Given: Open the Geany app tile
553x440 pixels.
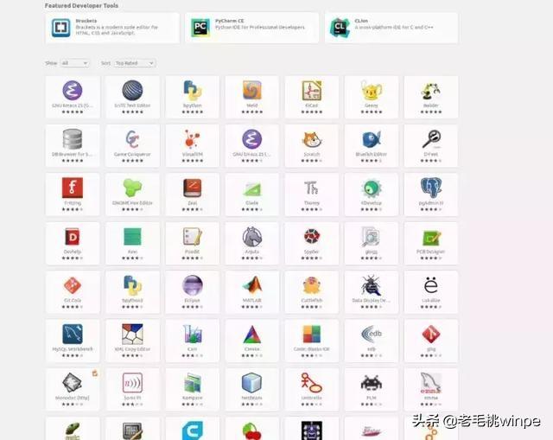Looking at the screenshot, I should 372,97.
